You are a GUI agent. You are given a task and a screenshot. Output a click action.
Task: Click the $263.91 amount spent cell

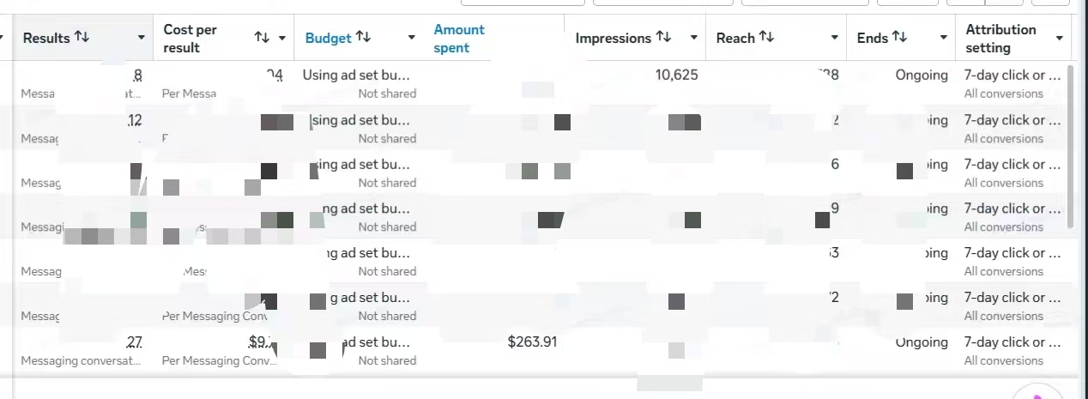click(x=533, y=342)
